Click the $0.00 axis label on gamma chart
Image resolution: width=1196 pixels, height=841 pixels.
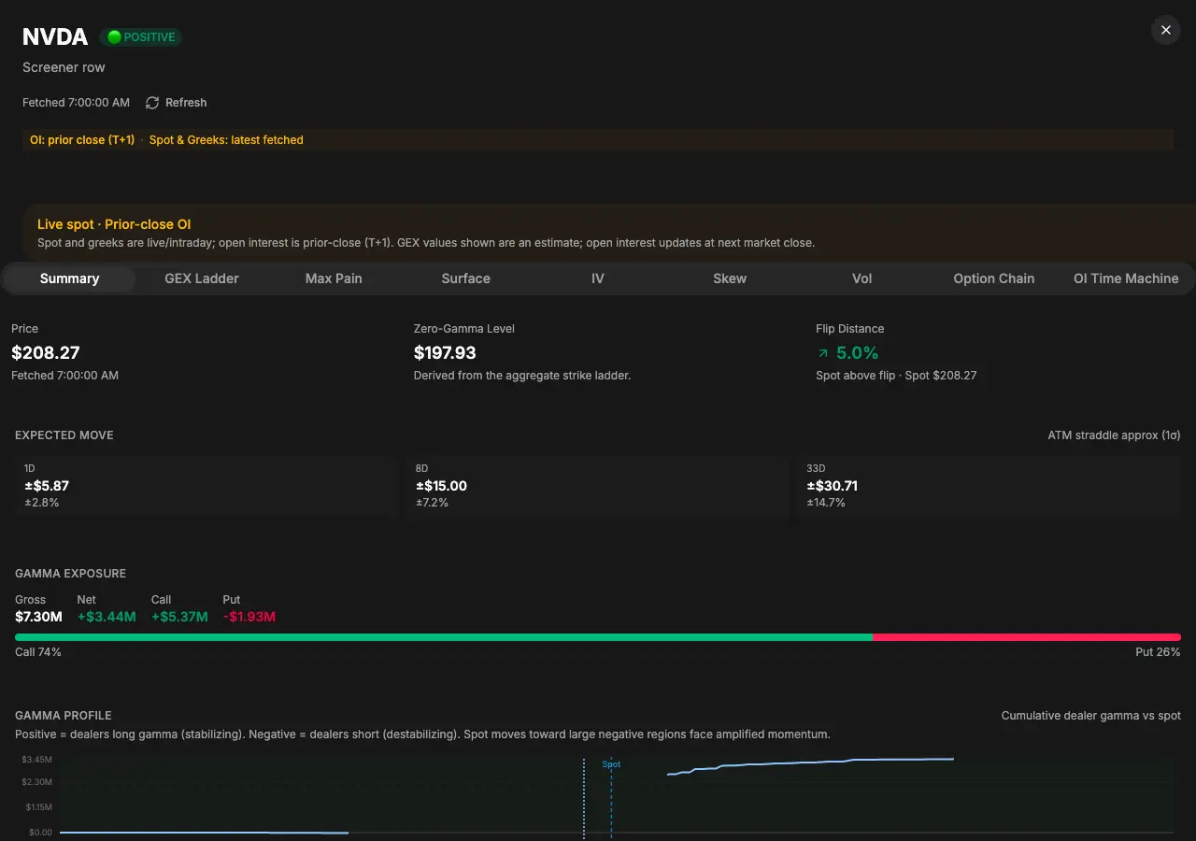pyautogui.click(x=41, y=833)
